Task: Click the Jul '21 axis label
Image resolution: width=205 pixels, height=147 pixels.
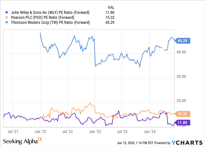Action: [13, 131]
